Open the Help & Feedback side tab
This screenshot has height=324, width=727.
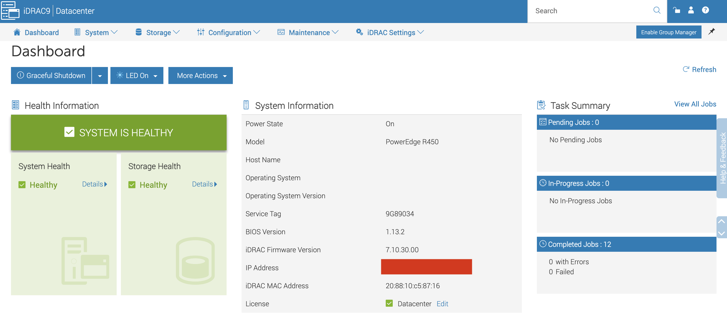point(722,158)
